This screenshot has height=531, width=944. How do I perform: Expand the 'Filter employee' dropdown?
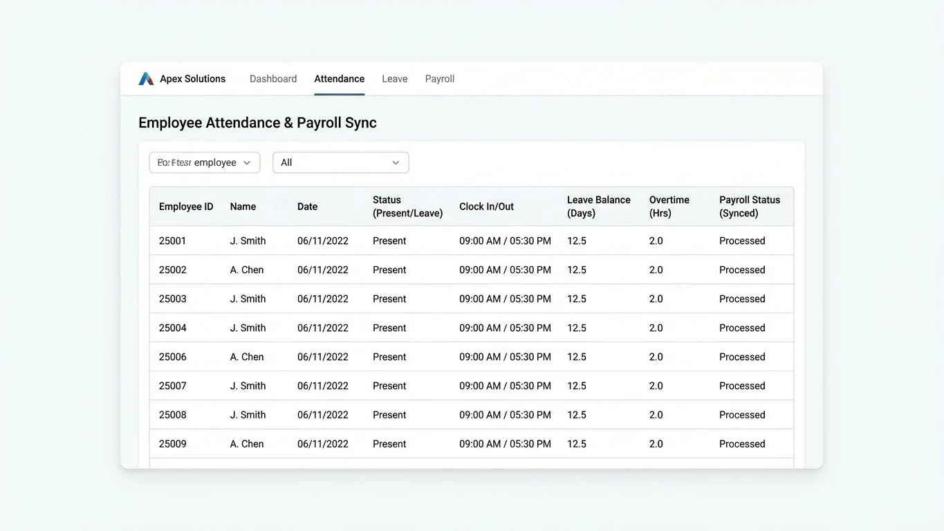pyautogui.click(x=204, y=162)
